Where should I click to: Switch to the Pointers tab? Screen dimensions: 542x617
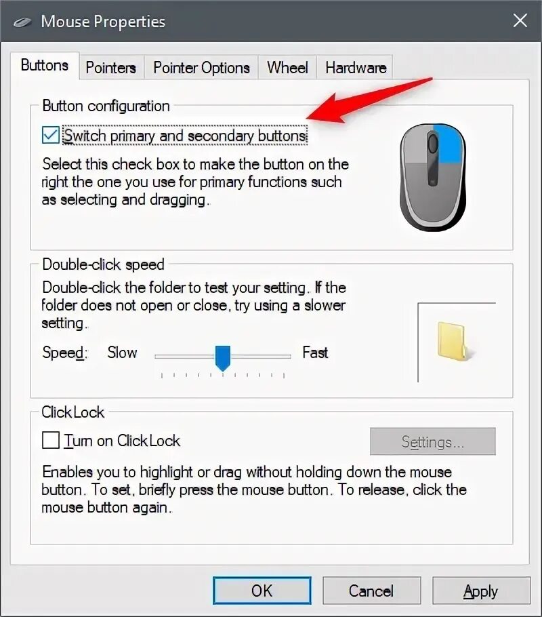(111, 68)
